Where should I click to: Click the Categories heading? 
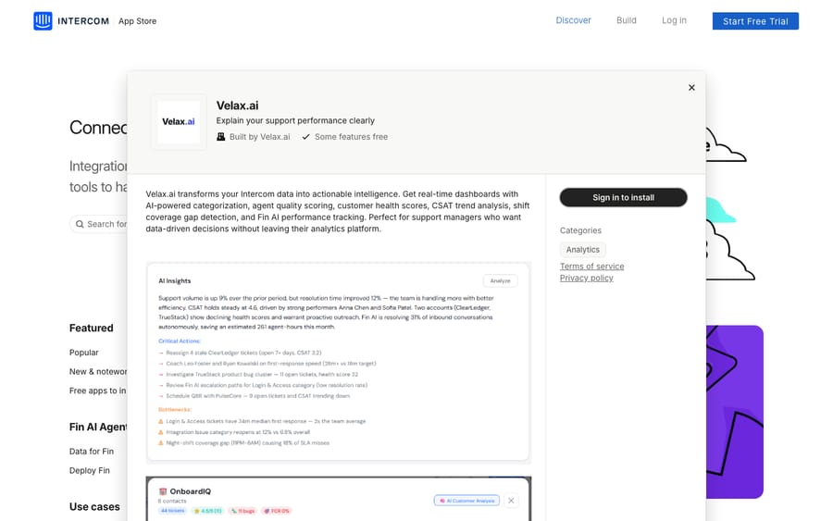click(x=580, y=230)
